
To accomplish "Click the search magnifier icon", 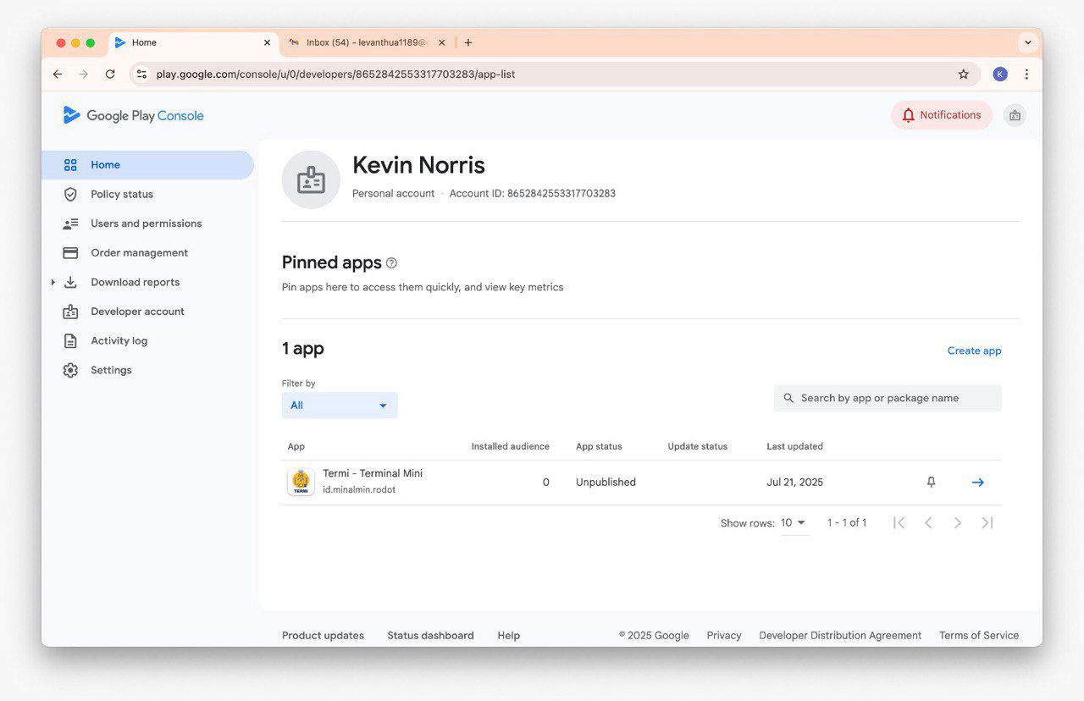I will (788, 398).
